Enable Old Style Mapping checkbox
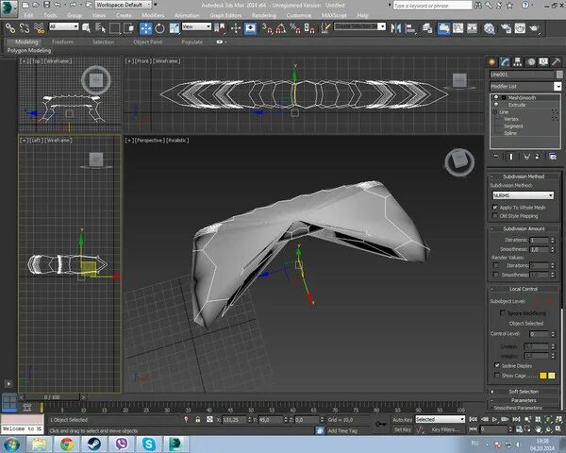The height and width of the screenshot is (453, 566). (495, 216)
